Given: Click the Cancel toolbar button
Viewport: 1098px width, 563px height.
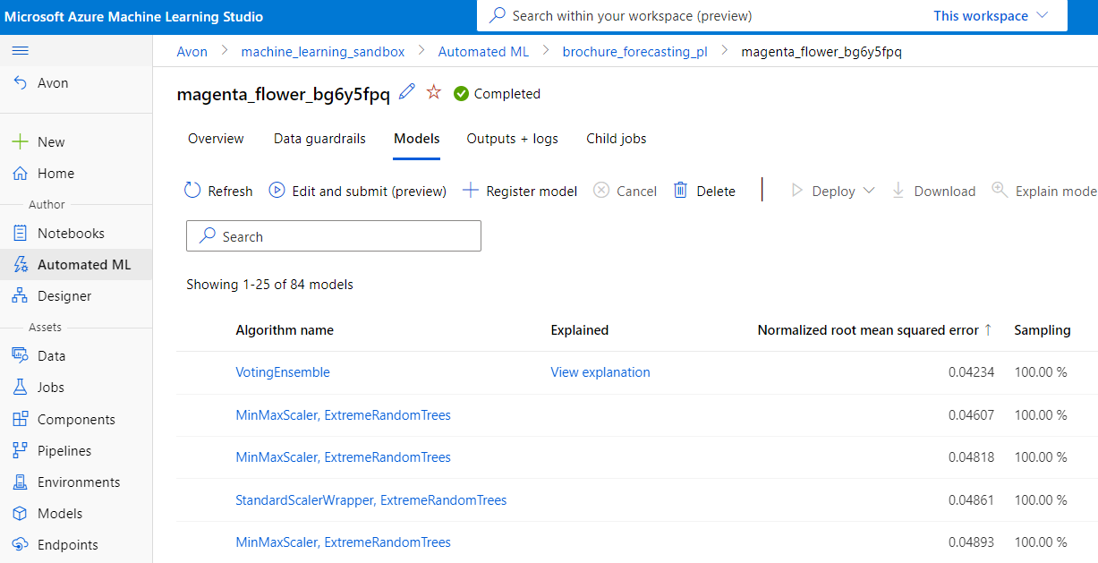Looking at the screenshot, I should (x=626, y=191).
